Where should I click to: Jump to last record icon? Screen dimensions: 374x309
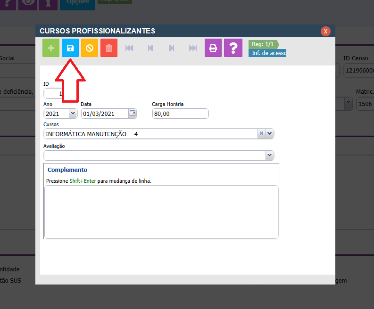[192, 48]
